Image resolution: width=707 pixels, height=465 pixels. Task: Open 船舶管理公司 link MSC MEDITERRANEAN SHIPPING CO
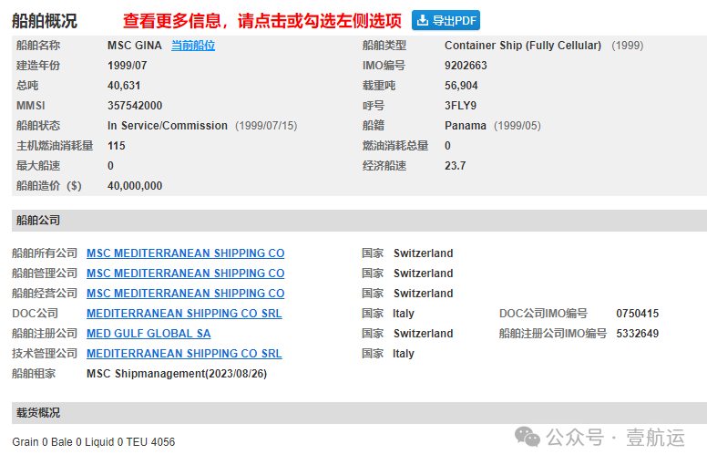(185, 274)
